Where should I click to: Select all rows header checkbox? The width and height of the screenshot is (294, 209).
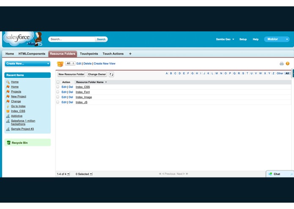pos(58,82)
